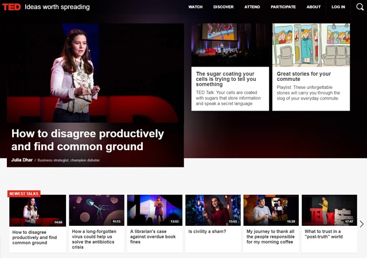Open headline 'How to disagree productively' in hero

88,140
